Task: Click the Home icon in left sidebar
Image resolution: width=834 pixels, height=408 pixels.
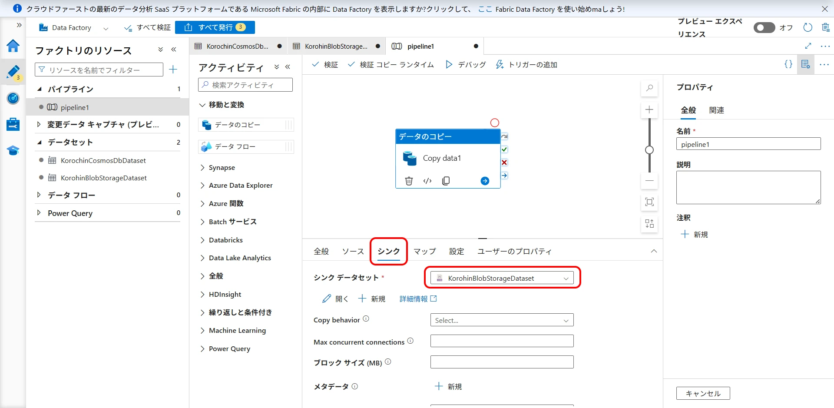Action: point(13,46)
